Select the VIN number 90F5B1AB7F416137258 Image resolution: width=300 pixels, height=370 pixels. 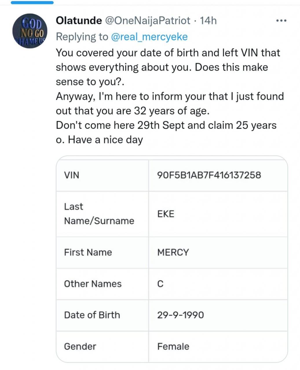(209, 175)
